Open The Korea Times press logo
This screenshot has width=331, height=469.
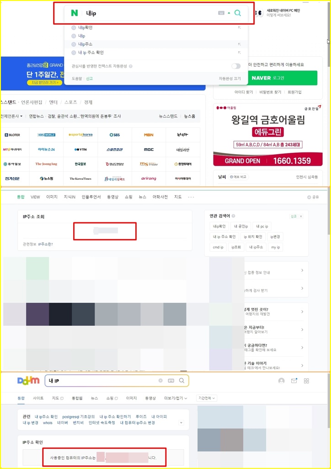coord(80,178)
